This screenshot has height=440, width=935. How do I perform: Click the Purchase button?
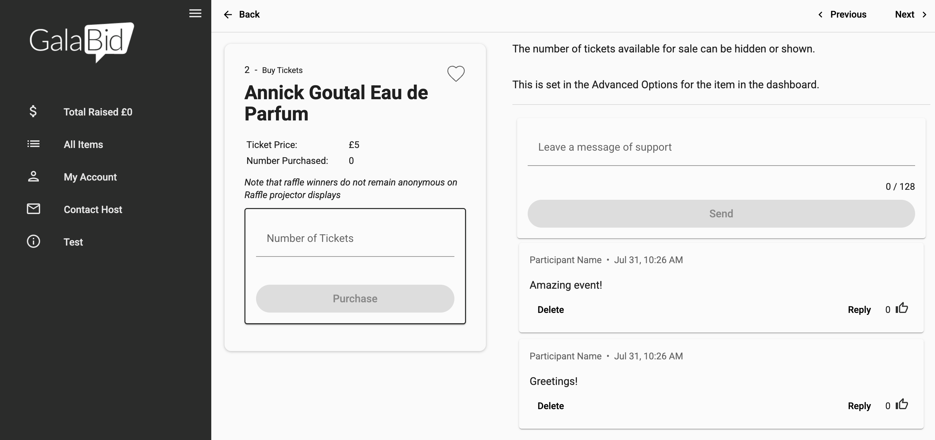pos(355,298)
